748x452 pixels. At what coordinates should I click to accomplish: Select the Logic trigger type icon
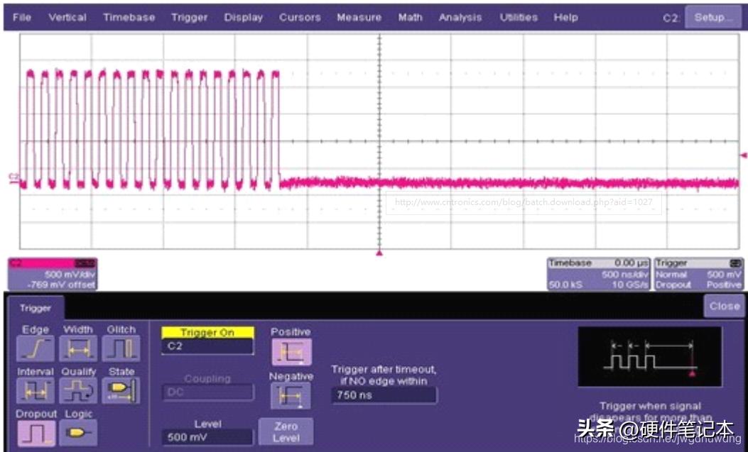(x=78, y=433)
